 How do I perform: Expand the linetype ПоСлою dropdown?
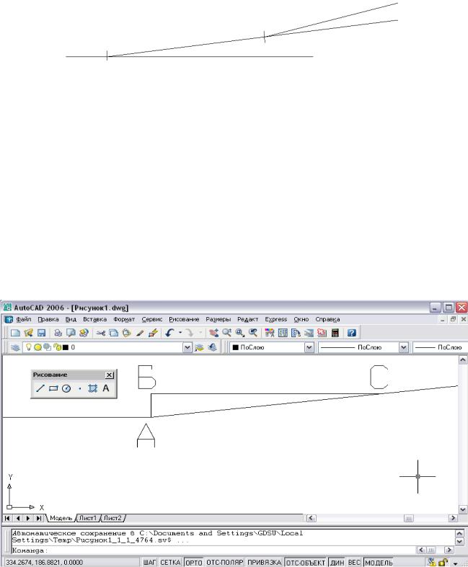pyautogui.click(x=403, y=347)
